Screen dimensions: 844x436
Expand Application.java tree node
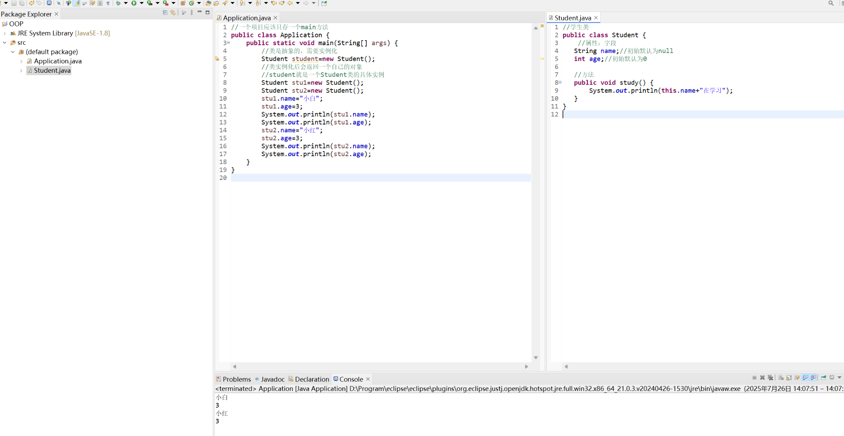(x=21, y=61)
